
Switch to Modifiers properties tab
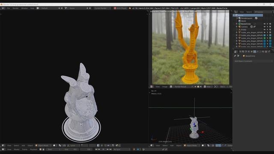click(x=258, y=52)
